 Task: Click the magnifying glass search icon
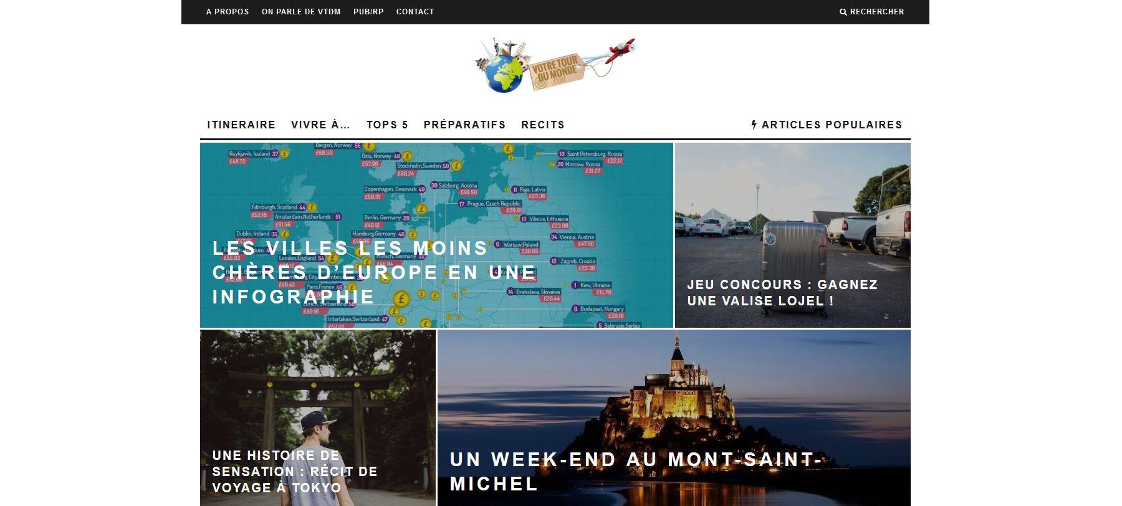coord(843,12)
